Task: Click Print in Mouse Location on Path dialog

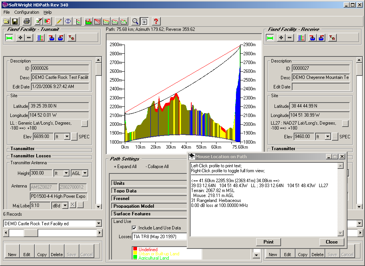Action: pos(268,242)
